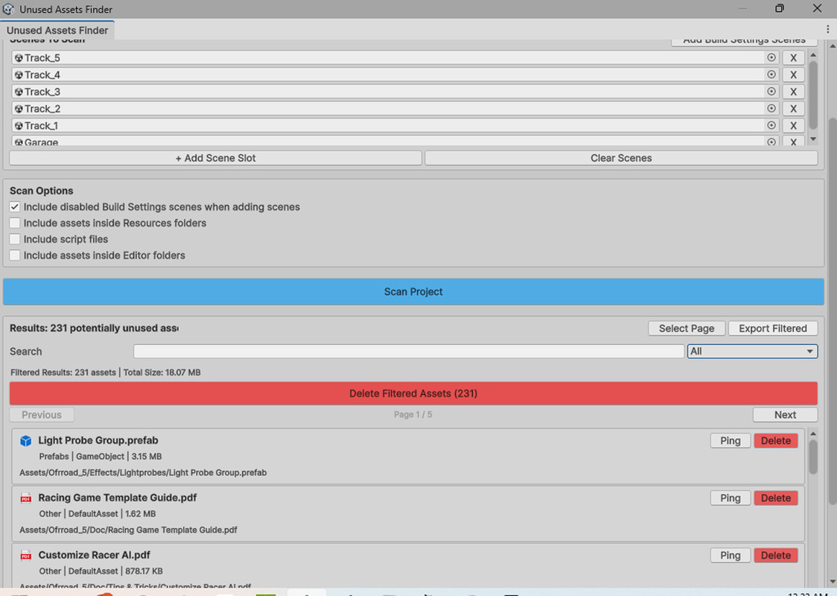The width and height of the screenshot is (837, 596).
Task: Open the window's three-dot options menu
Action: click(828, 29)
